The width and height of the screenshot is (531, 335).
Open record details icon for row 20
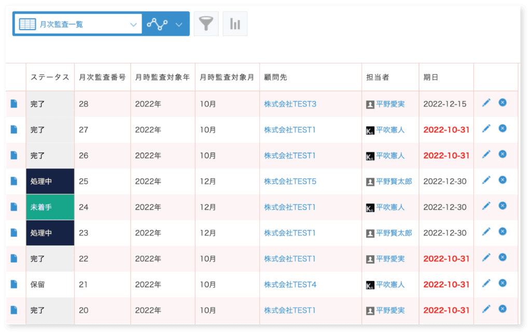point(14,310)
